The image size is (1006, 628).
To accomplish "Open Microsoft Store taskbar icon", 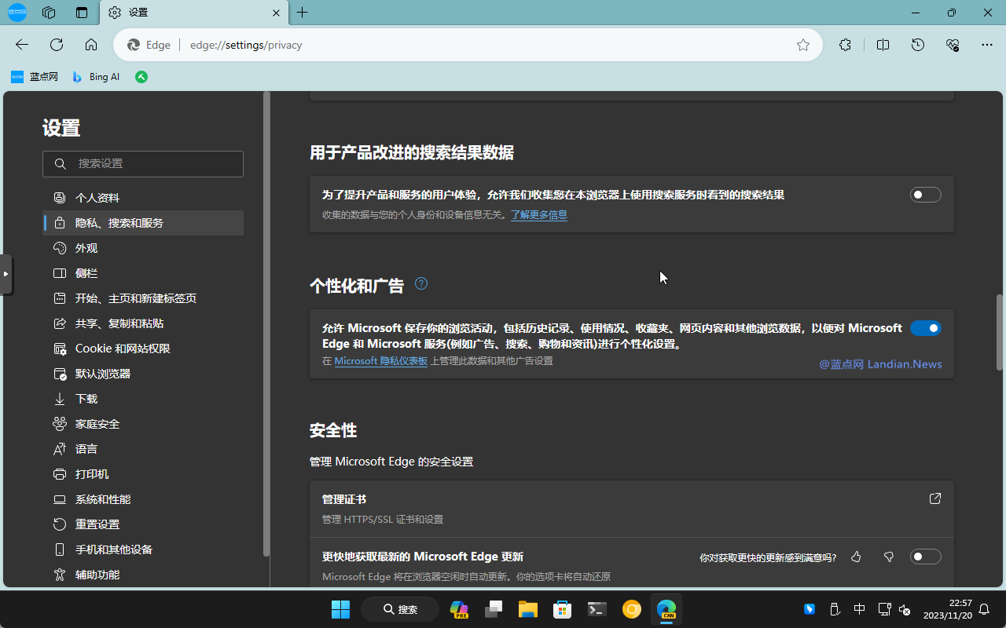I will pos(562,609).
